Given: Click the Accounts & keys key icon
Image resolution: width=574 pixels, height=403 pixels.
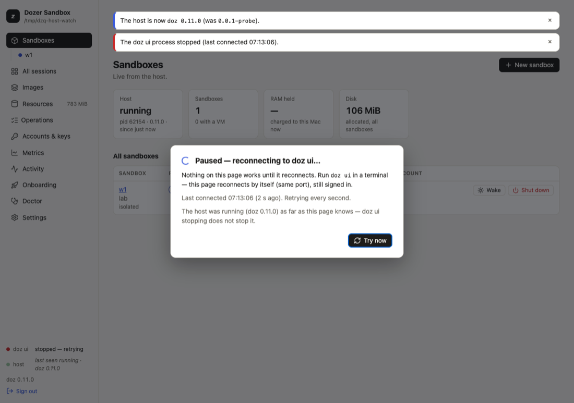Looking at the screenshot, I should tap(15, 137).
